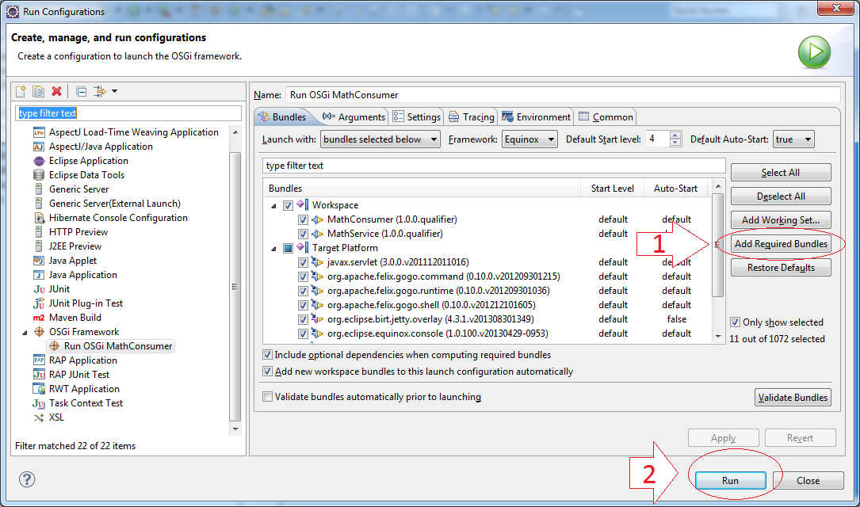Delete the selected launch configuration
Viewport: 860px width, 507px height.
click(56, 92)
